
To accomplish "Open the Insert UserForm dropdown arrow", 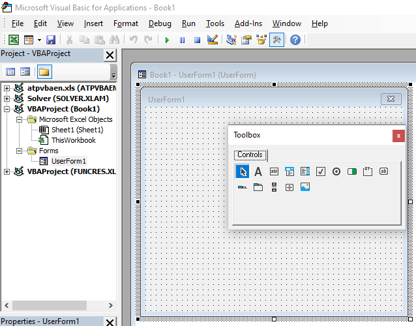I will click(x=39, y=40).
